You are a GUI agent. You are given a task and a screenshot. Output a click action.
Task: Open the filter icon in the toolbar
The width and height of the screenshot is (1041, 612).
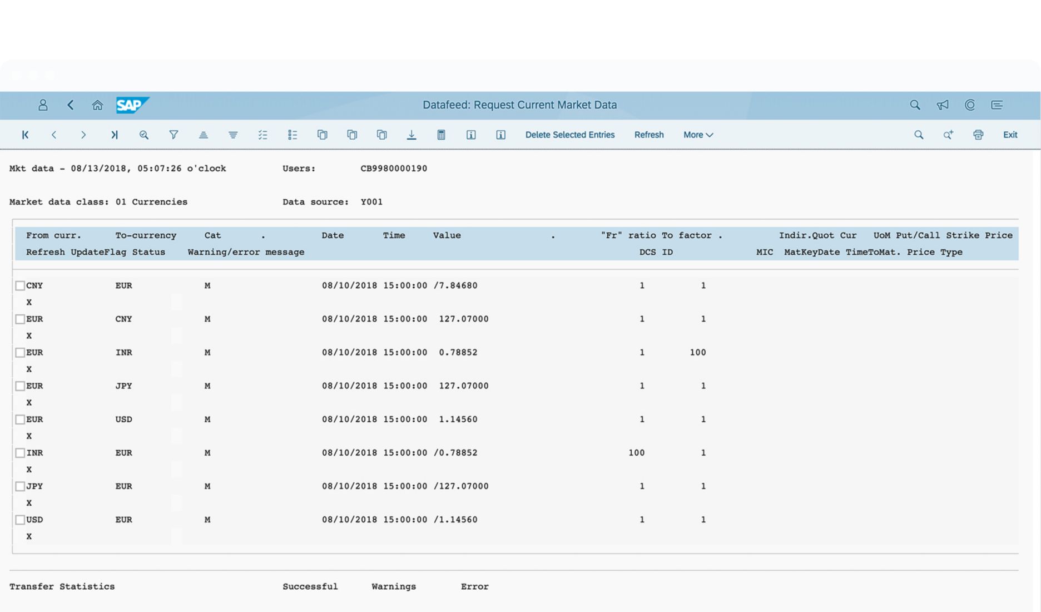[x=173, y=135]
